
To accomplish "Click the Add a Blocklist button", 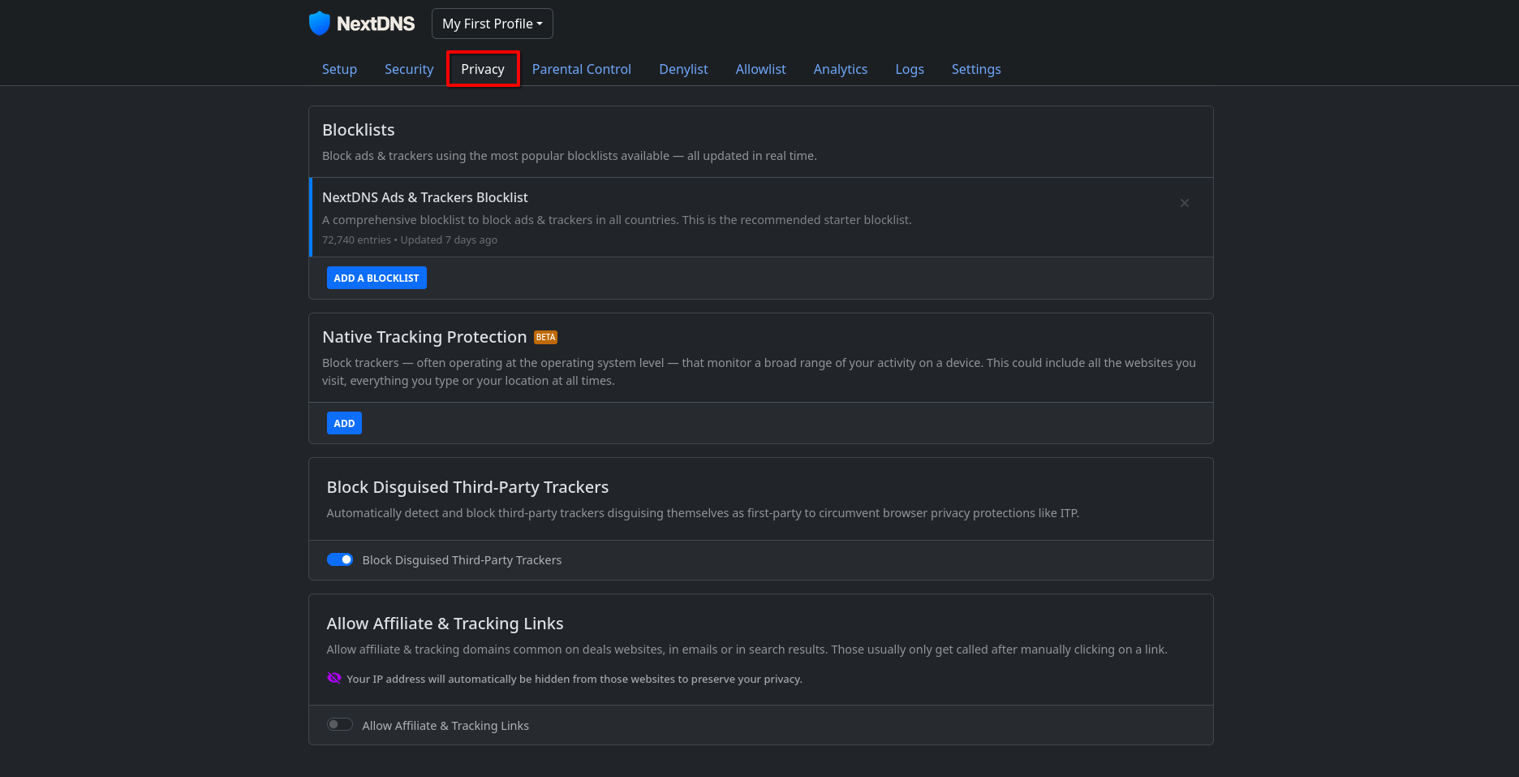I will tap(377, 278).
